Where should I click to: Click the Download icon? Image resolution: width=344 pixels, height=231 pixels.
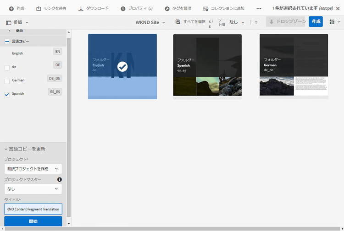pyautogui.click(x=81, y=9)
